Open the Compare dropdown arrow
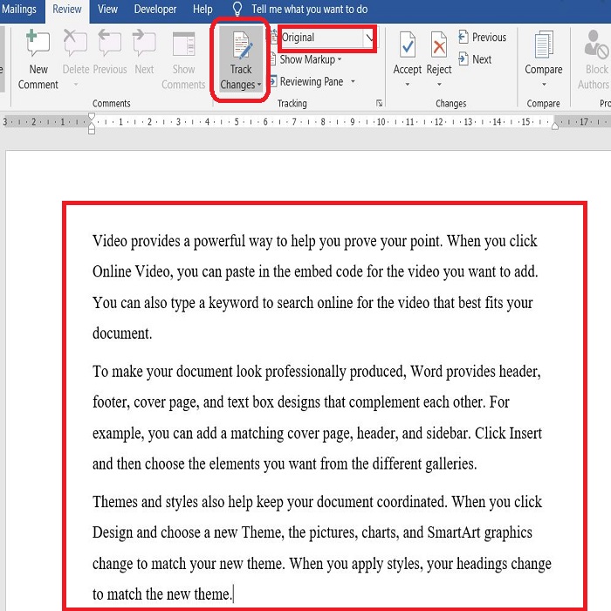611x611 pixels. 544,84
